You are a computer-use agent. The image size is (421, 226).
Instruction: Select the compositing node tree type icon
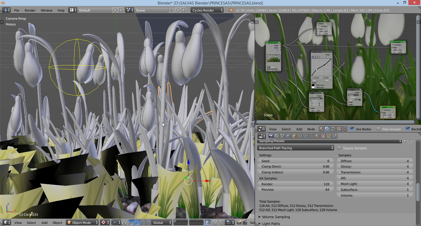point(327,129)
